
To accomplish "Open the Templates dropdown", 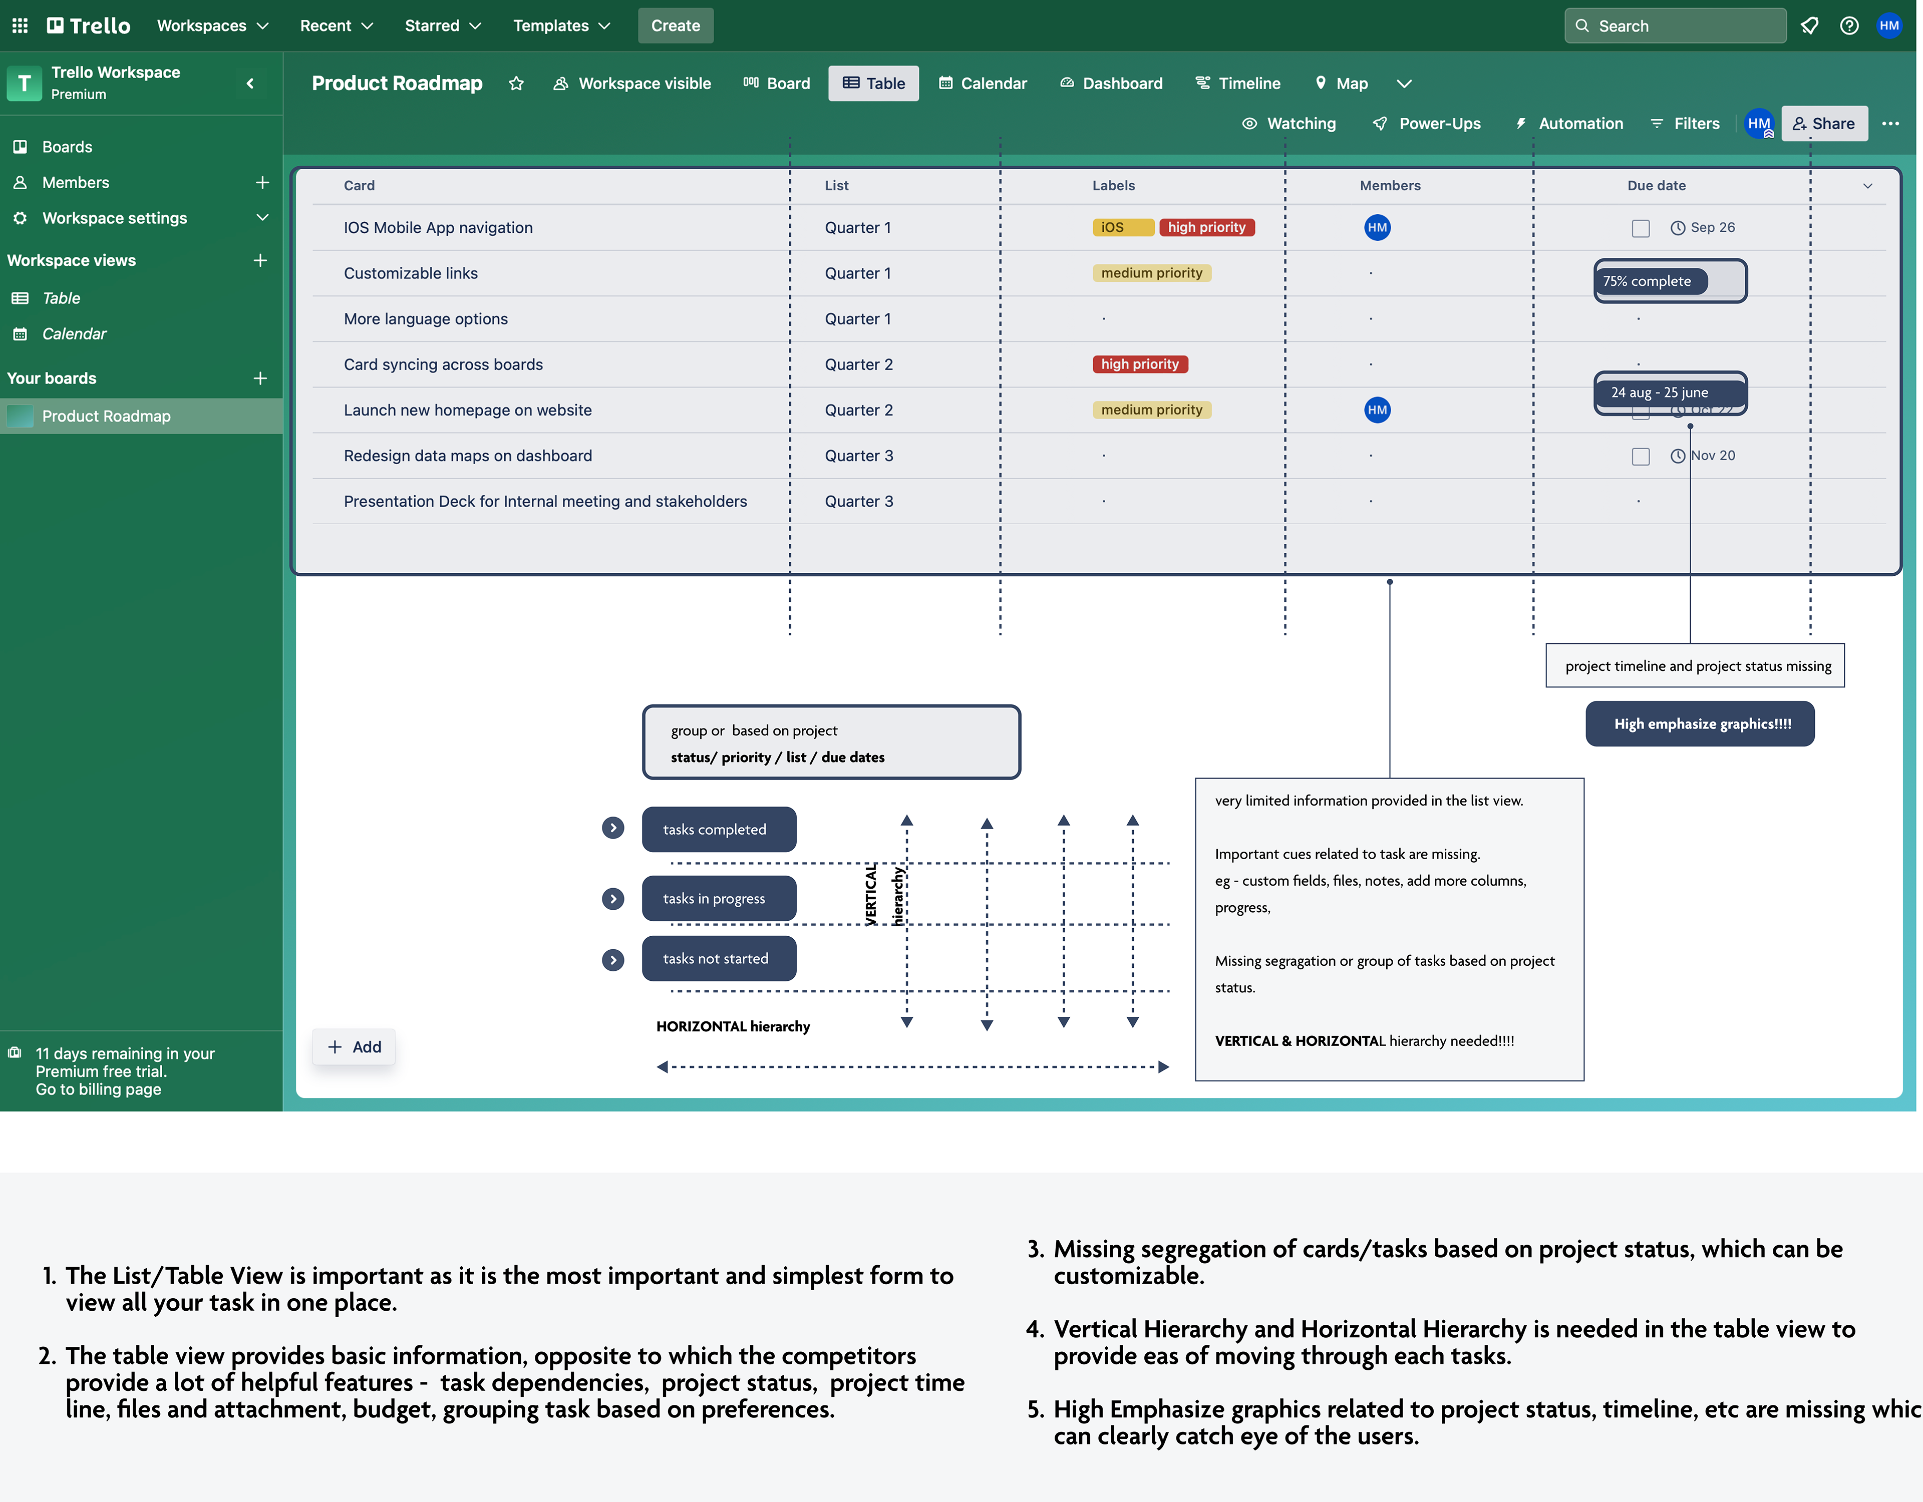I will click(562, 26).
